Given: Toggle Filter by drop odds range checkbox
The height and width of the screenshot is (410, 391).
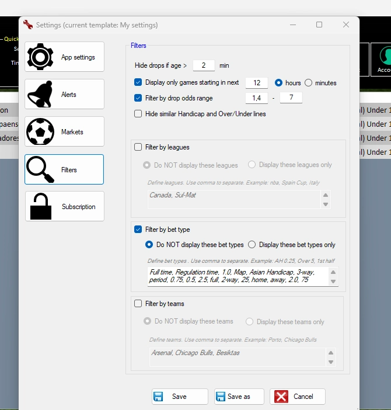Looking at the screenshot, I should click(138, 98).
